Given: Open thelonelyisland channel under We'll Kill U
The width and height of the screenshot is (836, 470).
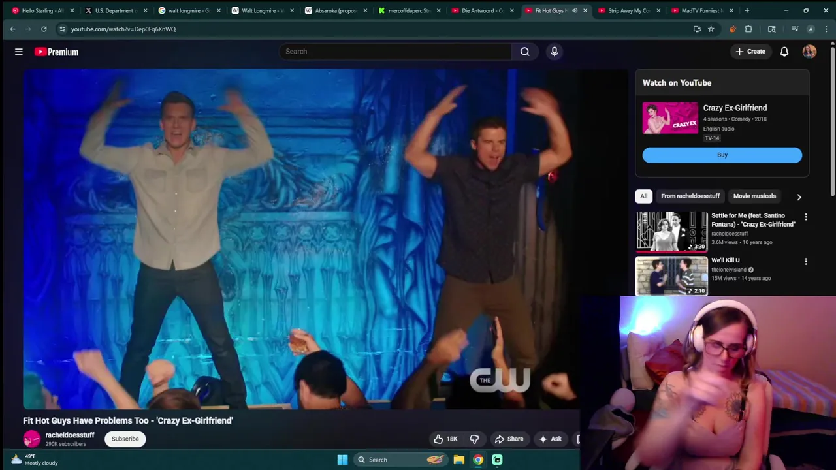Looking at the screenshot, I should click(x=729, y=270).
